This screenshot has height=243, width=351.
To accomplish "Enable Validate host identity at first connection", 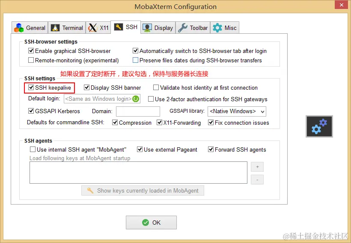I will [156, 87].
